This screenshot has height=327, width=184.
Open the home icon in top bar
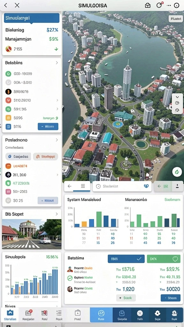click(x=148, y=6)
